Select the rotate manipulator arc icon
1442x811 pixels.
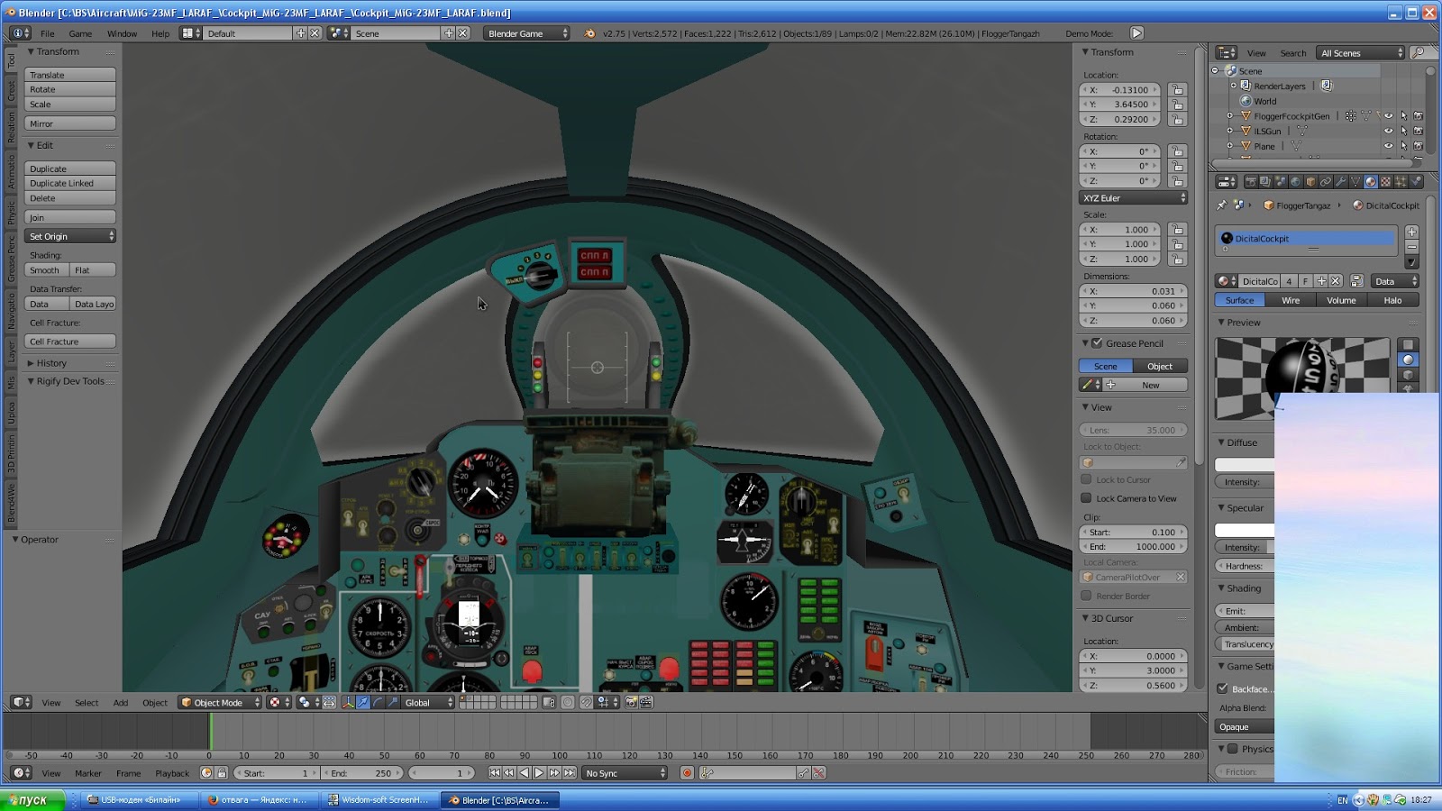click(379, 703)
